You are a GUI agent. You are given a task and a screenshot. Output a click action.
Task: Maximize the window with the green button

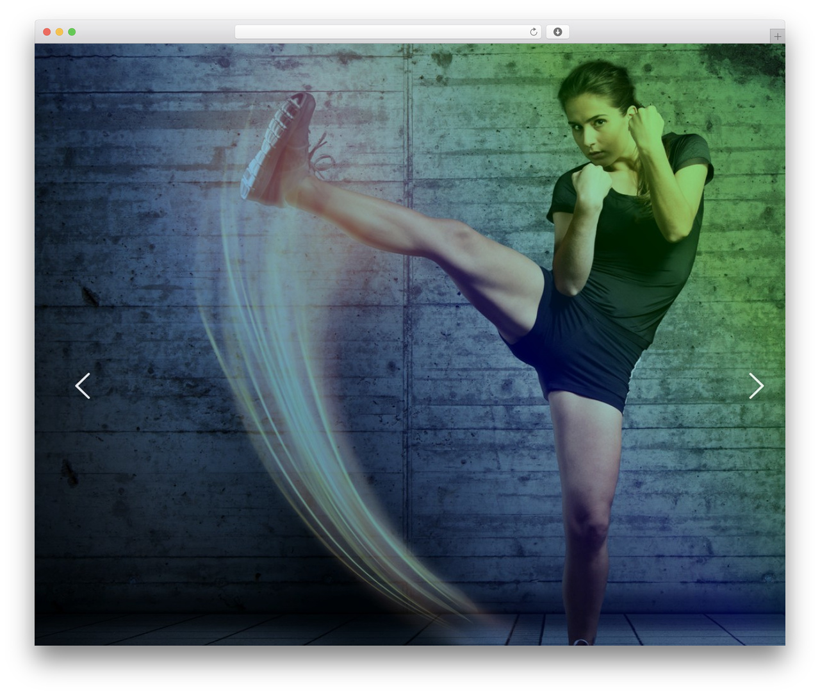coord(72,32)
